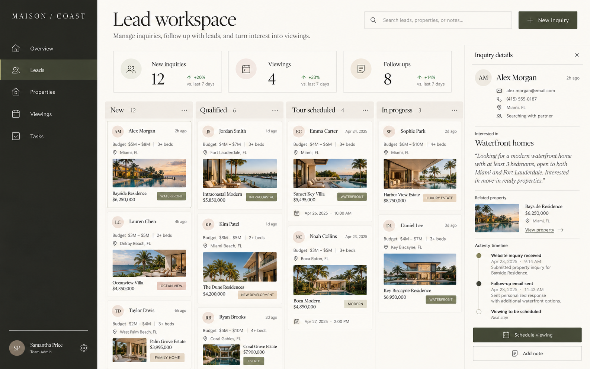The width and height of the screenshot is (590, 369).
Task: Open Samantha Price SP avatar
Action: click(x=17, y=348)
